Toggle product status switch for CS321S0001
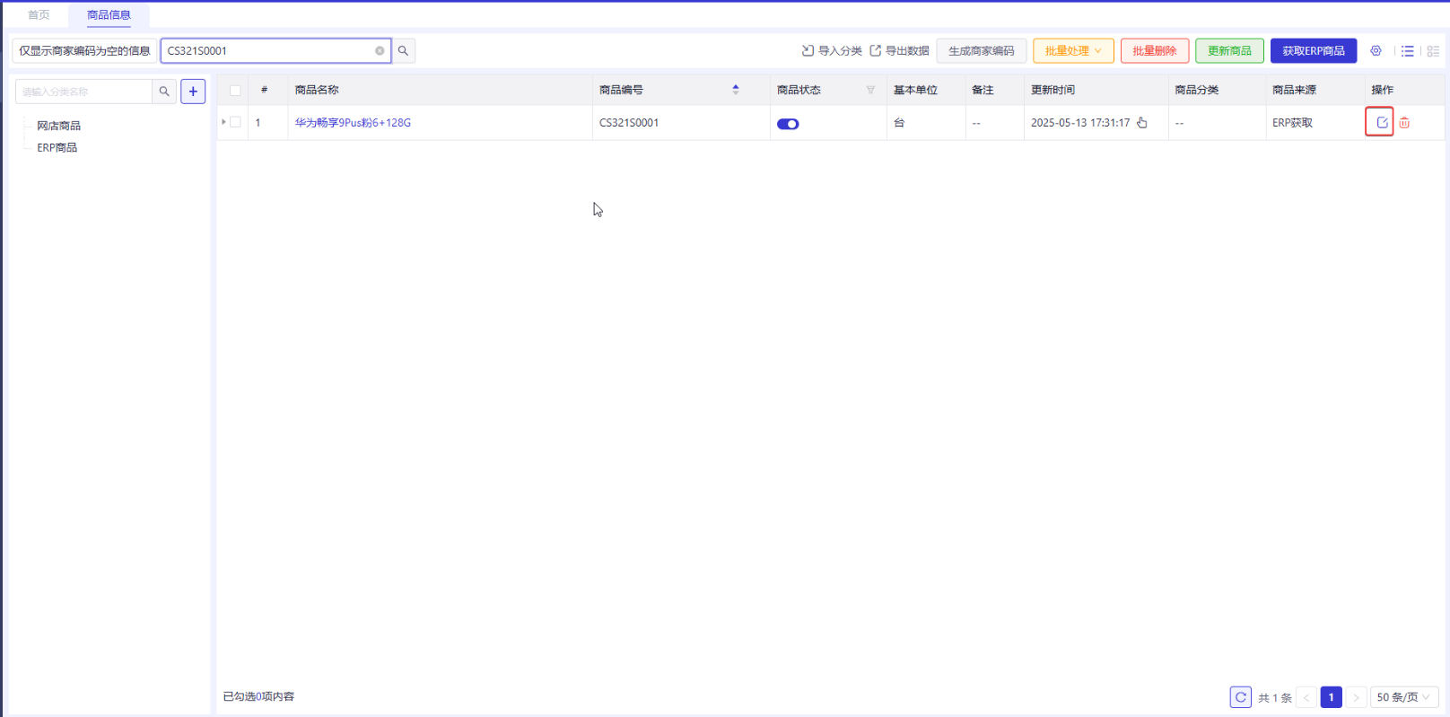Image resolution: width=1450 pixels, height=717 pixels. coord(788,124)
